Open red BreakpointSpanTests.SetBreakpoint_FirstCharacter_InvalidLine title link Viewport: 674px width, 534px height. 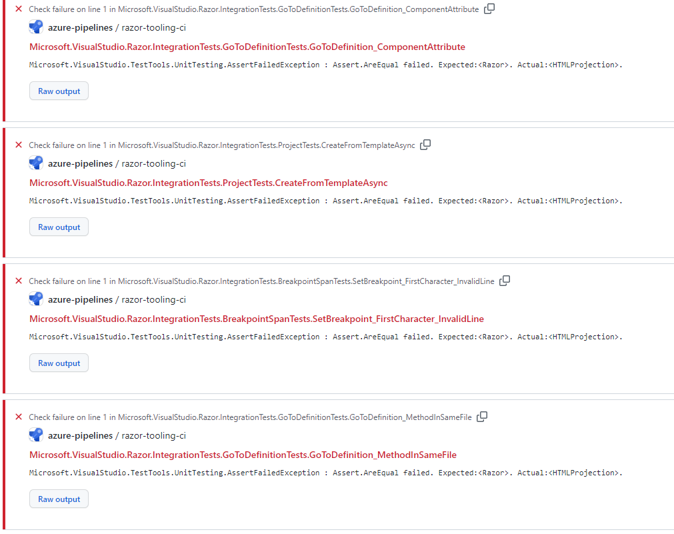coord(257,319)
